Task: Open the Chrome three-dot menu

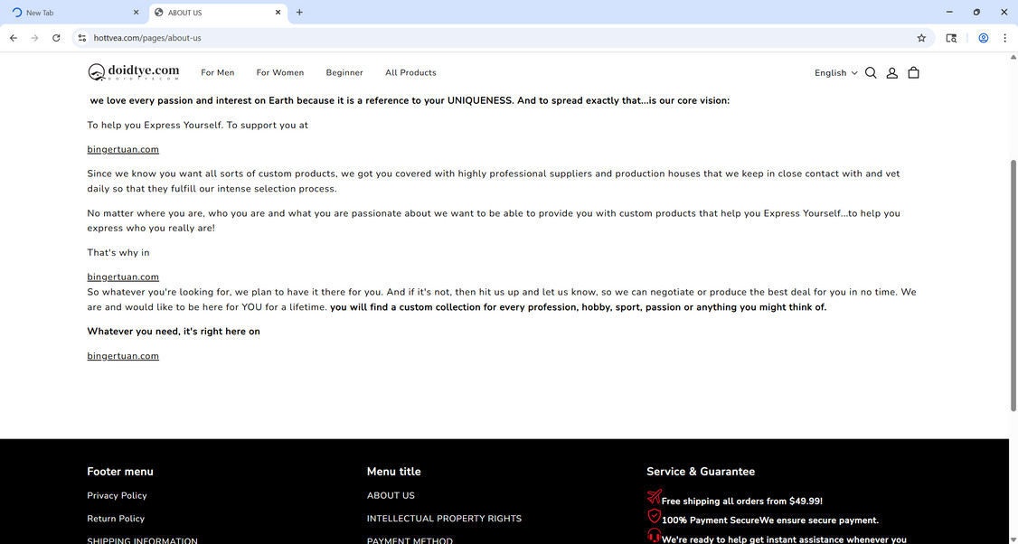Action: [1004, 38]
